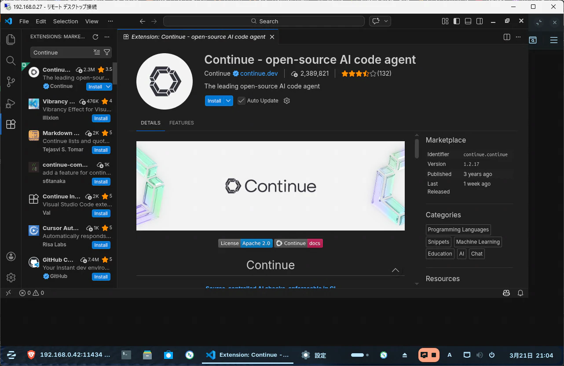Open remote window indicator in status bar
Viewport: 564px width, 366px height.
(x=8, y=293)
